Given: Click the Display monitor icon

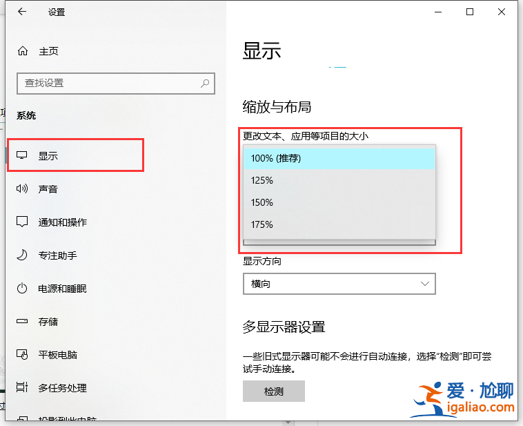Looking at the screenshot, I should (22, 156).
